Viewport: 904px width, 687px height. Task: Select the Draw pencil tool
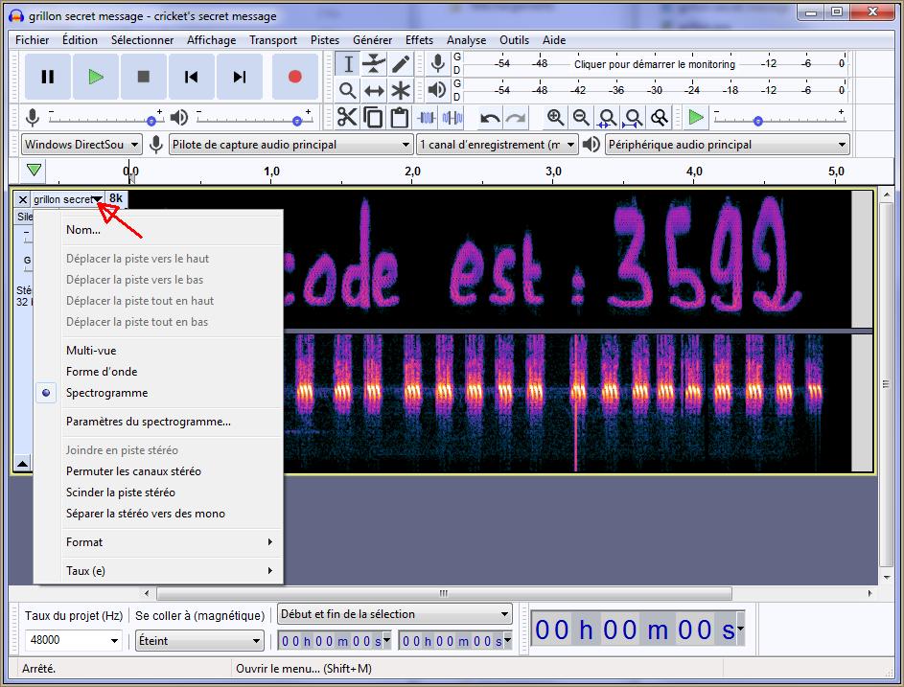pos(400,64)
